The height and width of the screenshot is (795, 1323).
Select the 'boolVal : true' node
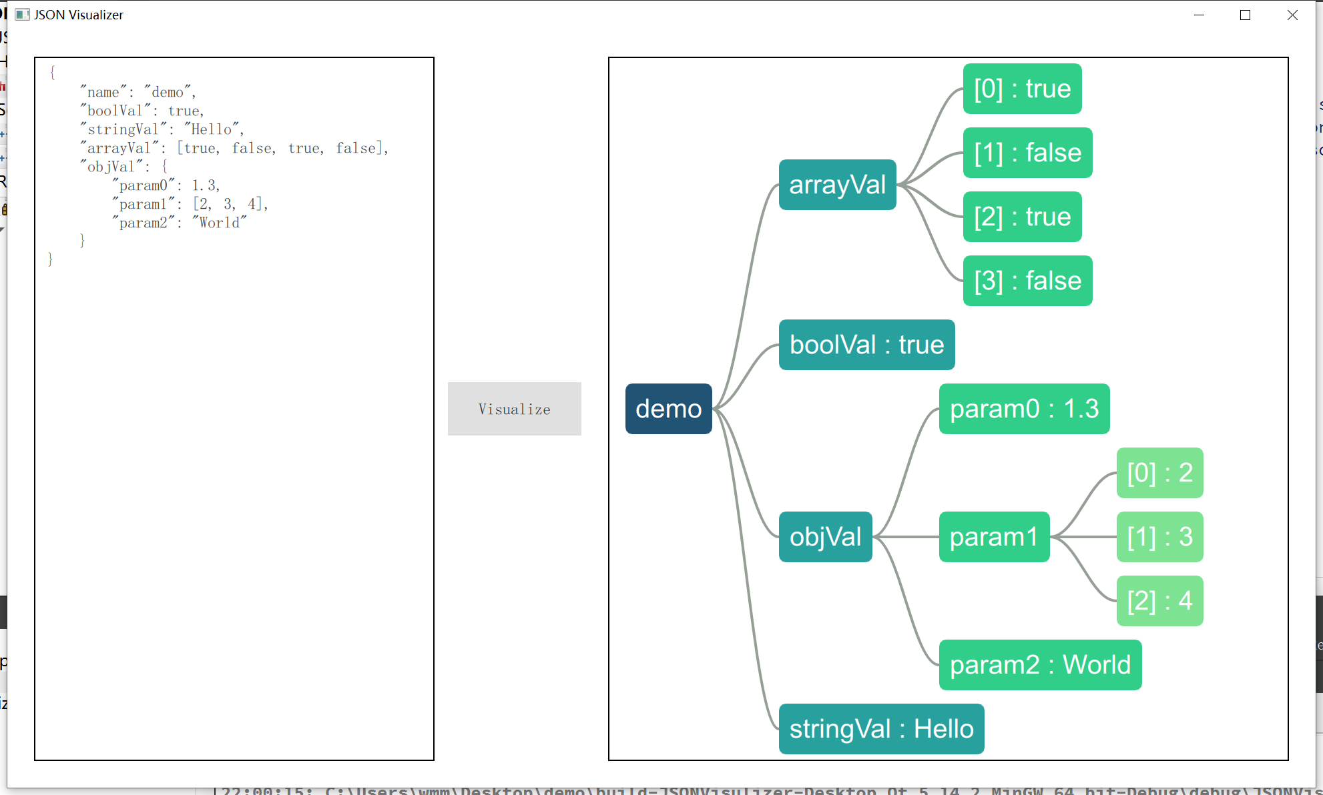pos(866,345)
